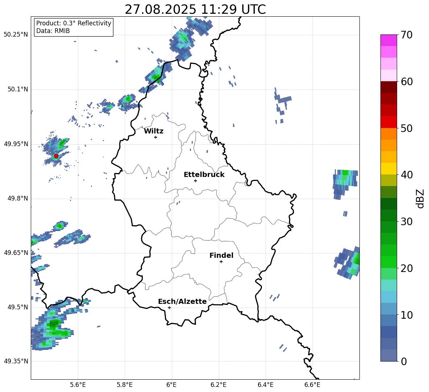429x392 pixels.
Task: Click the 6.6°E longitude label
Action: click(312, 385)
